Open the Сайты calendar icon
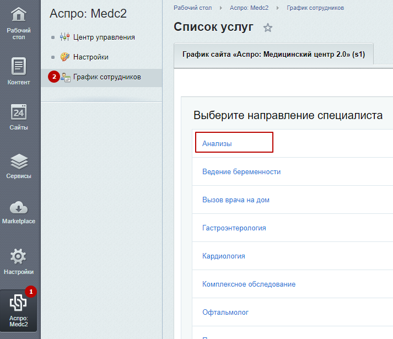 [19, 112]
